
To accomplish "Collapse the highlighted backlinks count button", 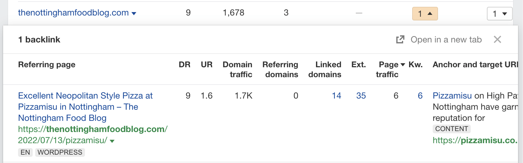I will (x=425, y=14).
